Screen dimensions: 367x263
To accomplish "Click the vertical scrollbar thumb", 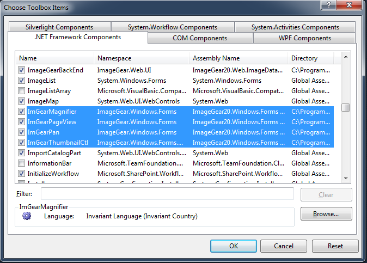I will (x=345, y=108).
